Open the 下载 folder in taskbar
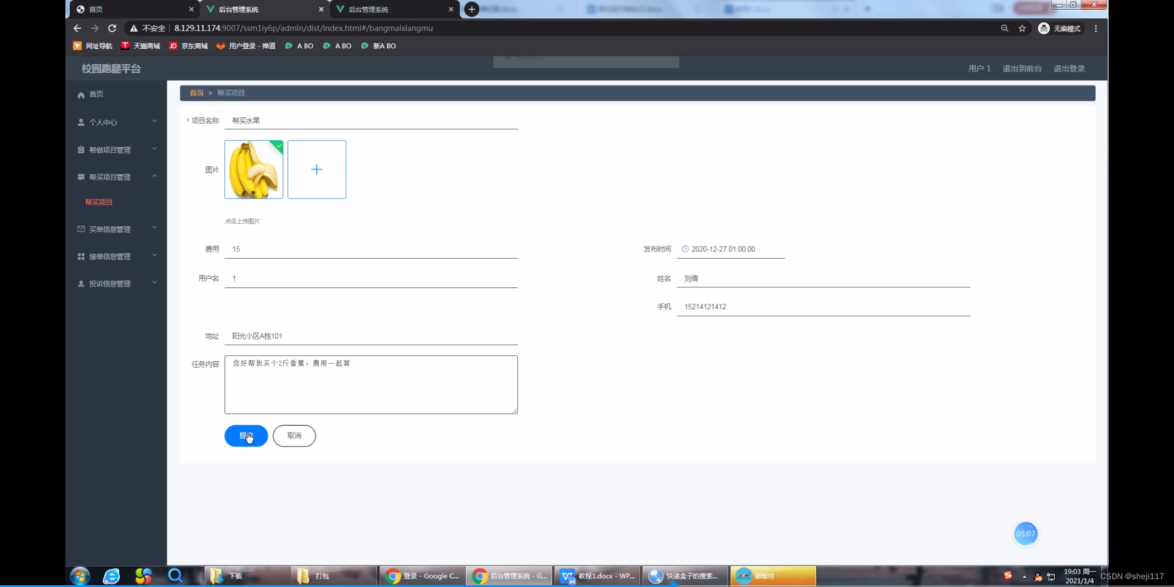Image resolution: width=1174 pixels, height=587 pixels. point(247,576)
